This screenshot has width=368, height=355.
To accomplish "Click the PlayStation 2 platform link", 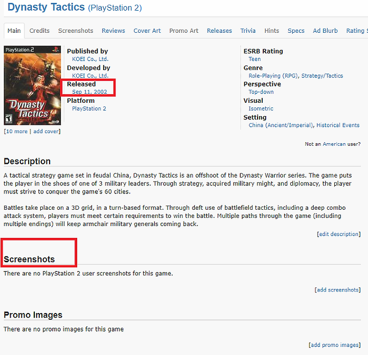I will click(89, 108).
